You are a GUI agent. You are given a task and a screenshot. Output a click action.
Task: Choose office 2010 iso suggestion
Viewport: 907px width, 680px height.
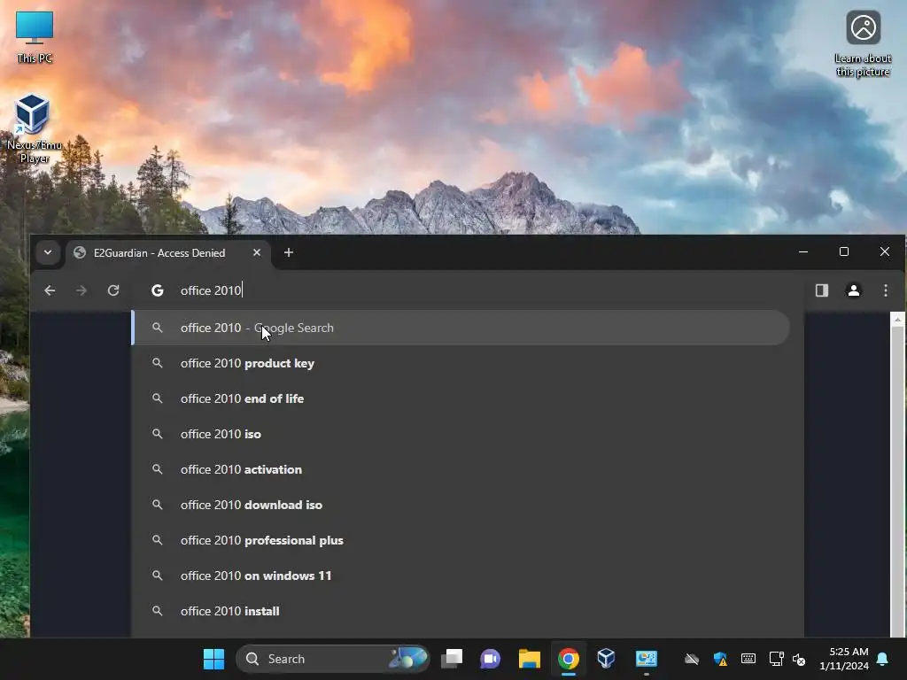coord(461,434)
